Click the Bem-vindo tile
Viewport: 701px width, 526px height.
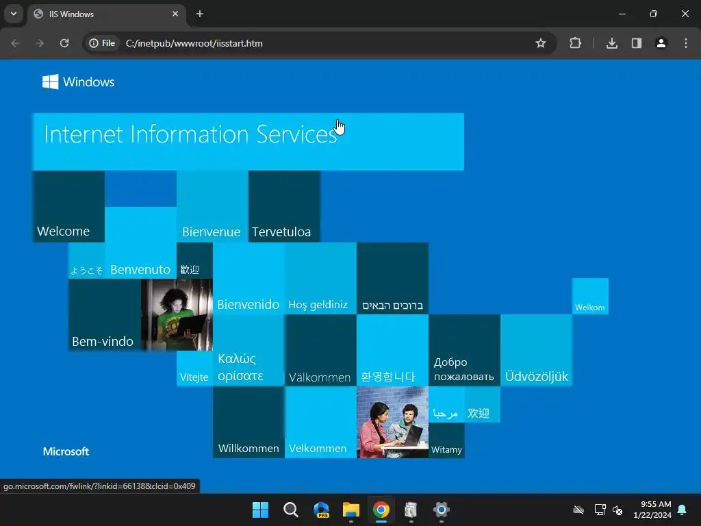pos(105,314)
